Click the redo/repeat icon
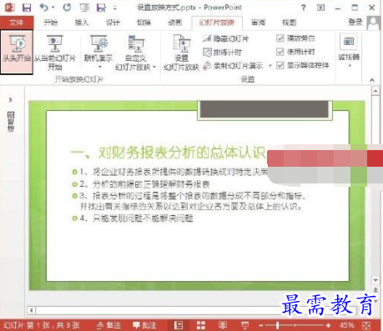The height and width of the screenshot is (331, 383). pos(67,8)
